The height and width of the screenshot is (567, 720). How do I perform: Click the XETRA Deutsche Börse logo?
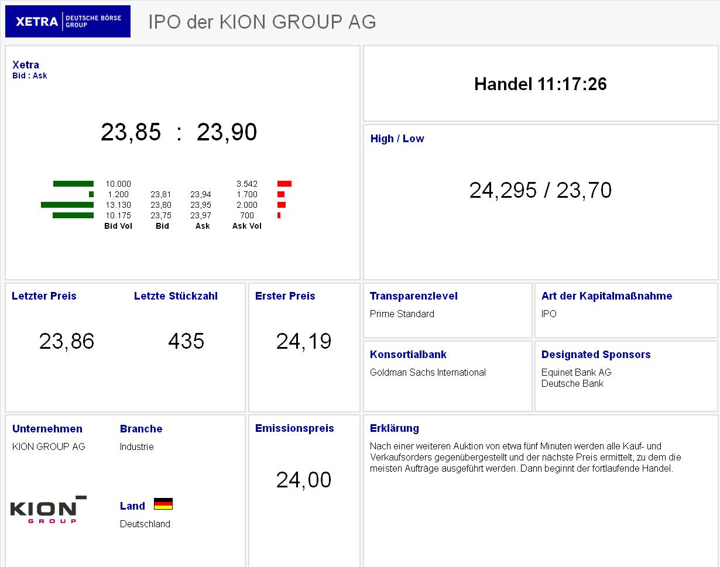click(67, 20)
